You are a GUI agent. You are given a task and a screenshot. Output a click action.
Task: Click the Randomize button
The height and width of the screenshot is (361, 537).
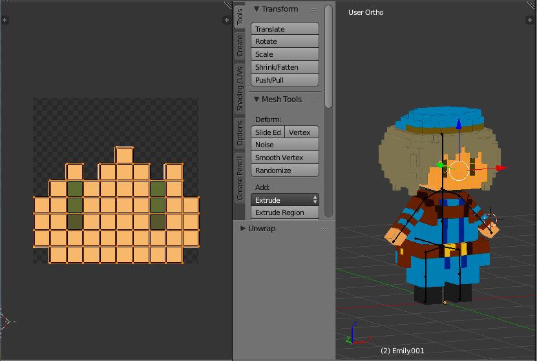tap(285, 170)
